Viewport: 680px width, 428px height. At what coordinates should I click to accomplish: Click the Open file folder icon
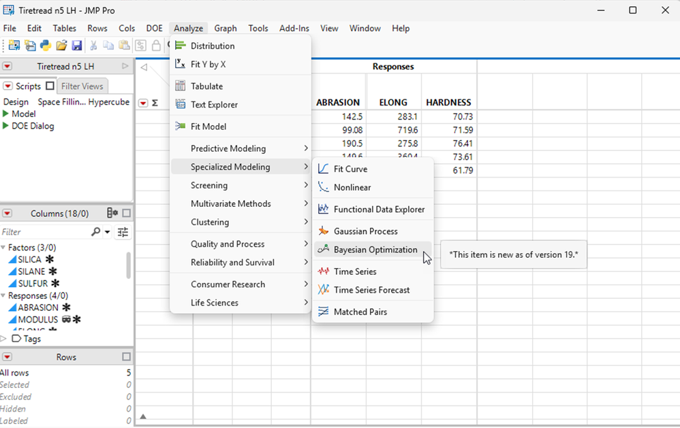click(61, 46)
